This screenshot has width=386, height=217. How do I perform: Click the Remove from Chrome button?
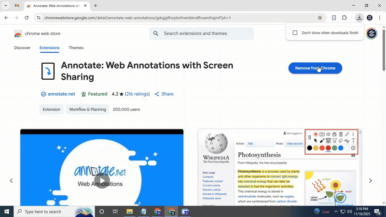(x=315, y=68)
